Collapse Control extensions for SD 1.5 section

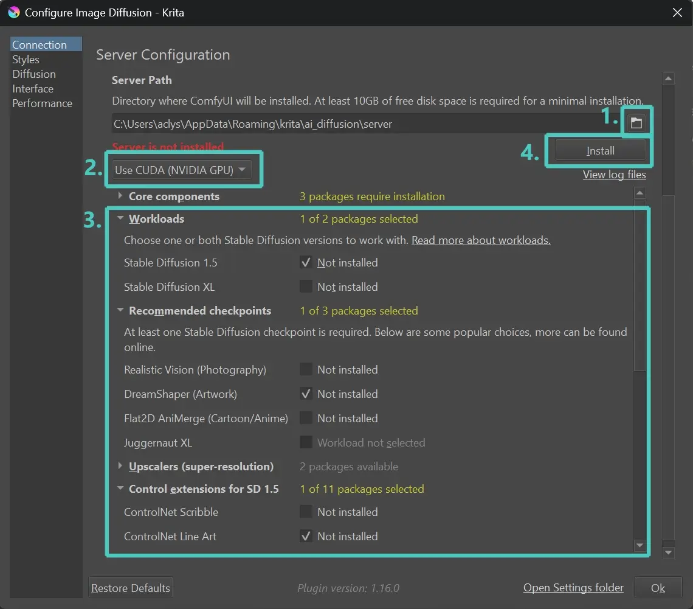tap(120, 489)
